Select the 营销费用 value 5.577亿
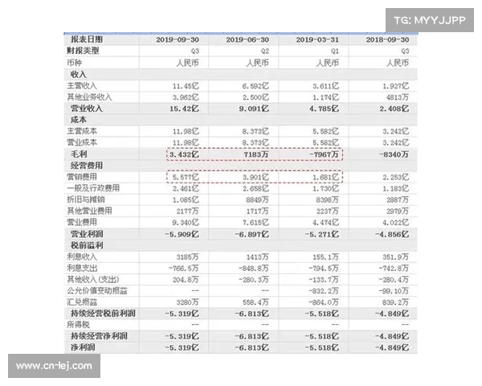This screenshot has width=482, height=386. click(x=184, y=176)
